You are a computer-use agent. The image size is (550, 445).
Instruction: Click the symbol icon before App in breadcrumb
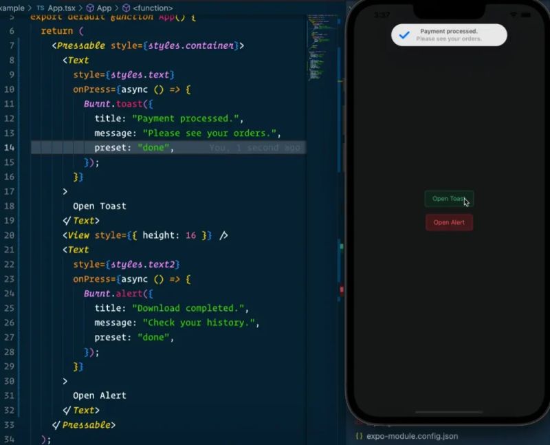coord(89,8)
